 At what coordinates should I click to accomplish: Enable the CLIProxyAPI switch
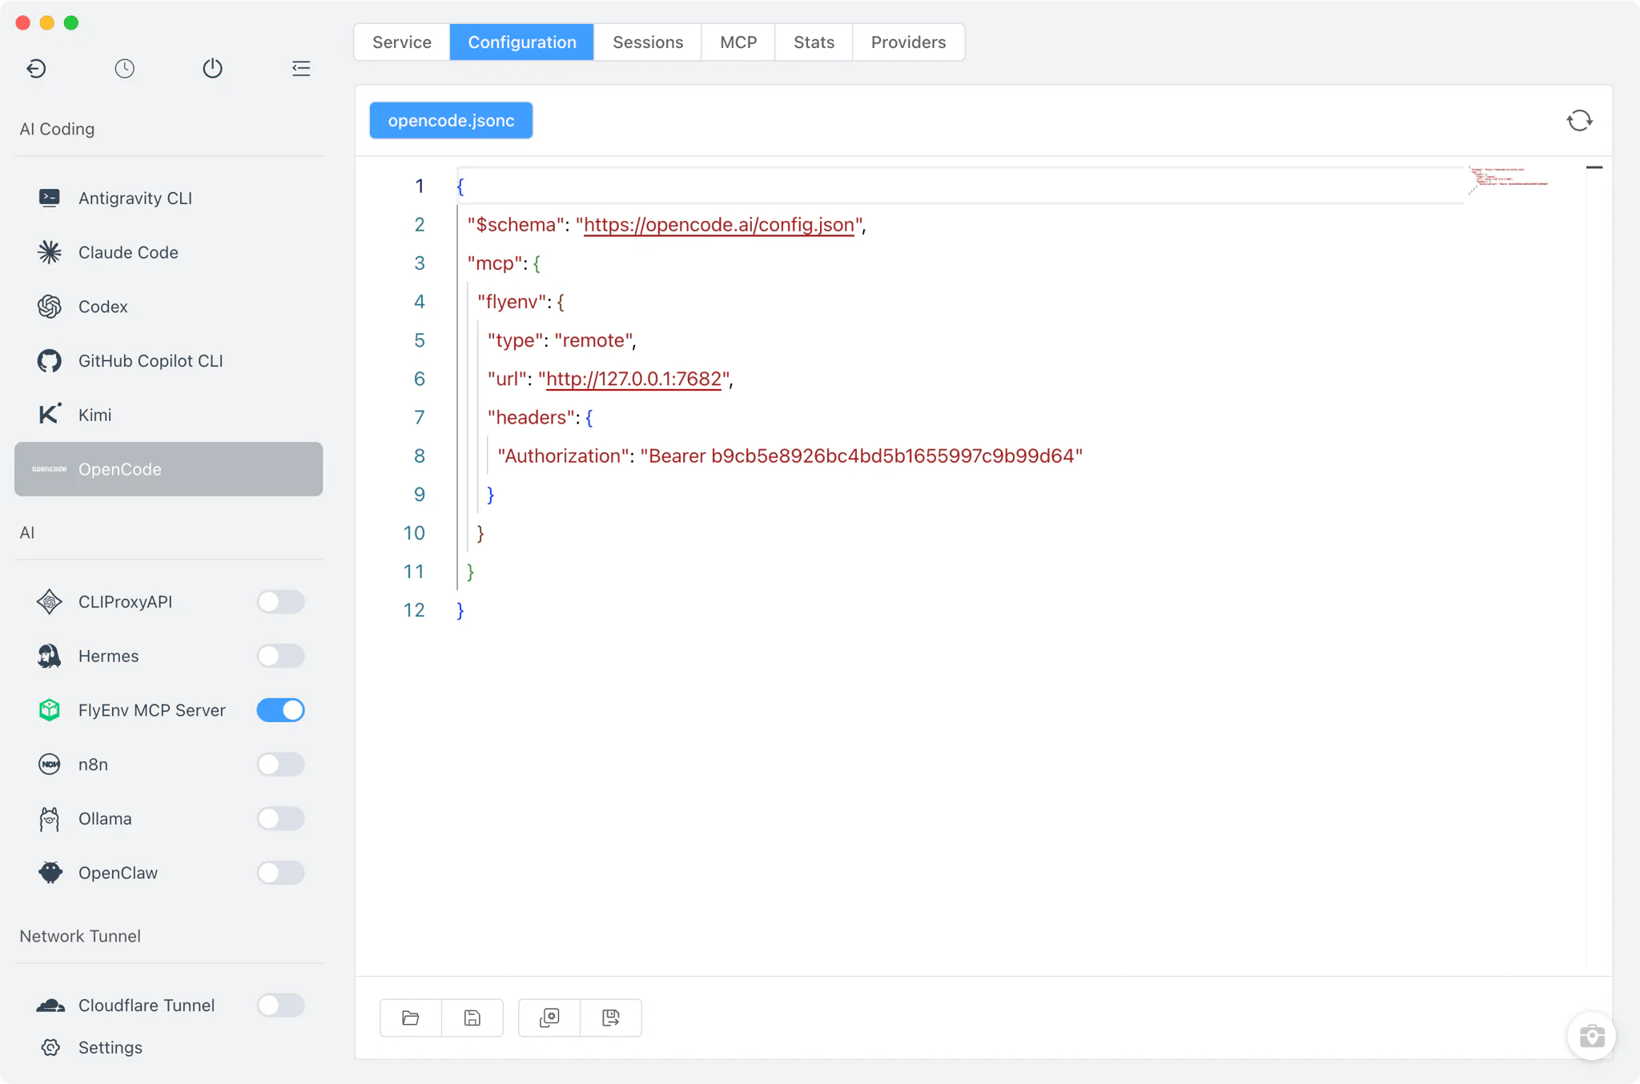pos(280,602)
